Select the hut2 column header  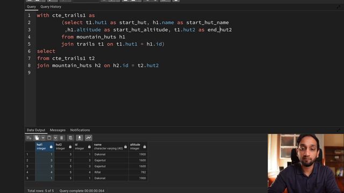coord(64,146)
